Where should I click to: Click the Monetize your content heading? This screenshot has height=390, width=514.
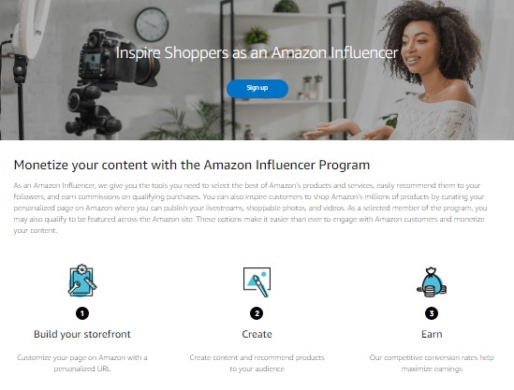click(192, 165)
